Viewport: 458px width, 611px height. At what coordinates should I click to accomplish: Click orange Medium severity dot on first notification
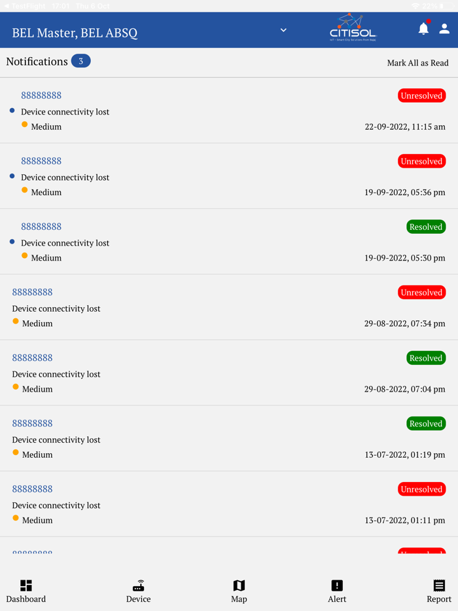25,124
